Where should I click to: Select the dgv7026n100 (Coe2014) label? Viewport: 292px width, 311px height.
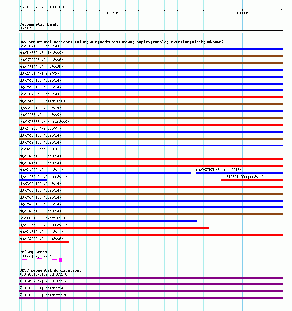pos(40,211)
